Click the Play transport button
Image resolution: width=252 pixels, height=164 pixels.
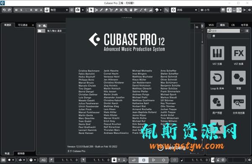point(154,160)
